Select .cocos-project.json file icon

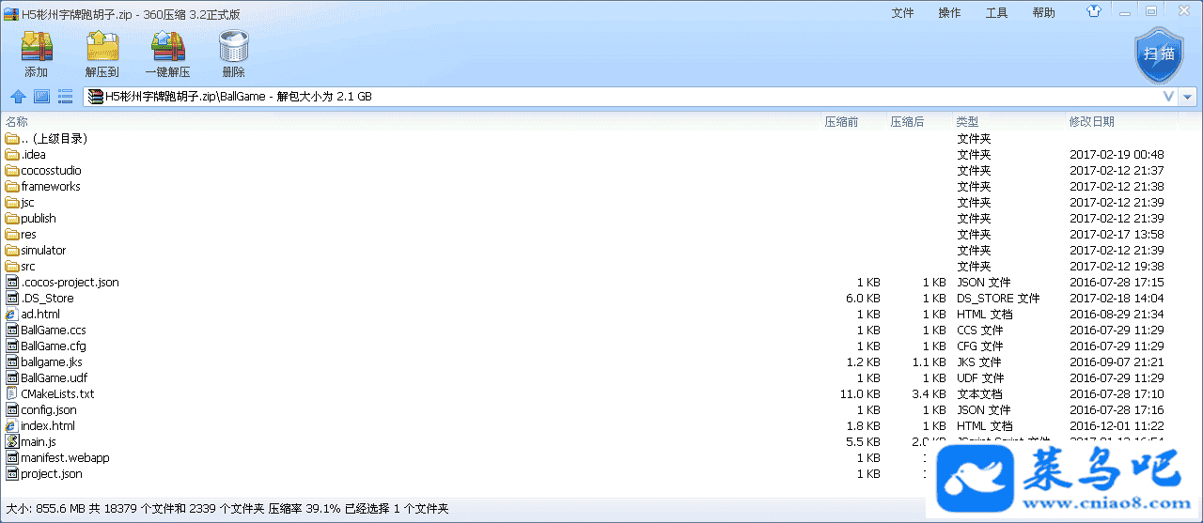pyautogui.click(x=12, y=283)
